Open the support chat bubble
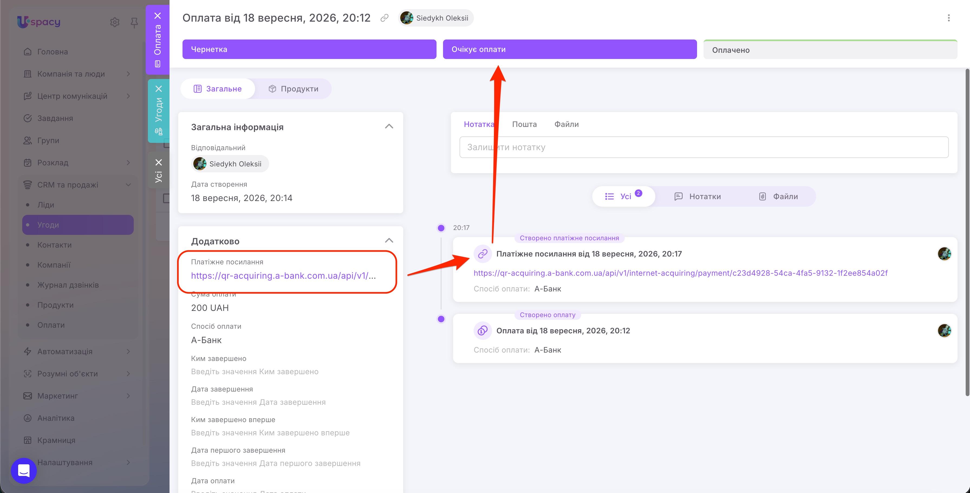Viewport: 970px width, 493px height. (x=24, y=471)
